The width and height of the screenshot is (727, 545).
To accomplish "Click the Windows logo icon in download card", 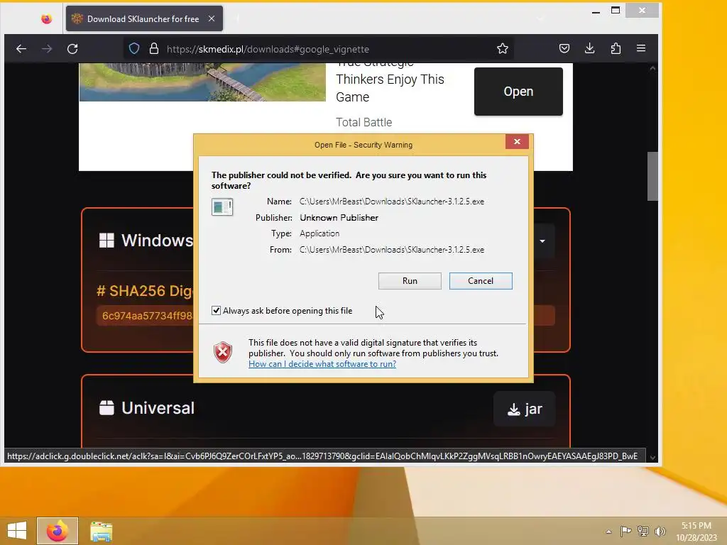I will tap(106, 240).
